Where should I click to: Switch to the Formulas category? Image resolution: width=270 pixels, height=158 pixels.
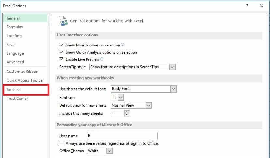(x=15, y=27)
